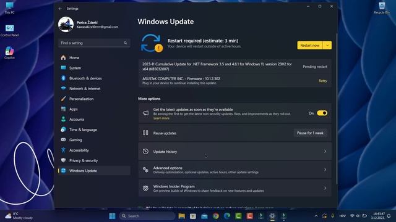
Task: Expand Update history chevron
Action: tap(325, 151)
